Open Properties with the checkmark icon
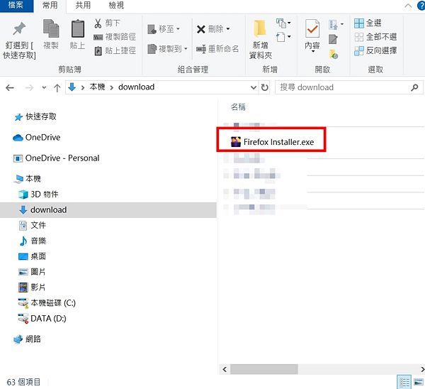Viewport: 425px width, 389px height. tap(312, 30)
